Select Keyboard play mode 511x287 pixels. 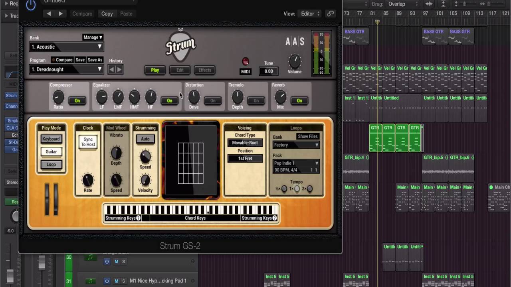click(51, 139)
